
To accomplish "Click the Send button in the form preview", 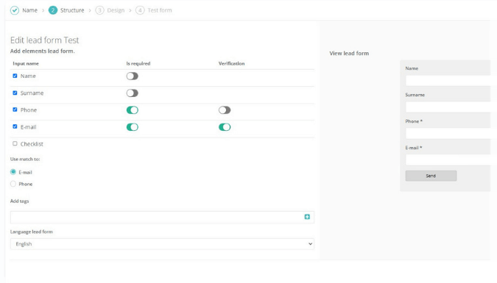I will coord(431,176).
